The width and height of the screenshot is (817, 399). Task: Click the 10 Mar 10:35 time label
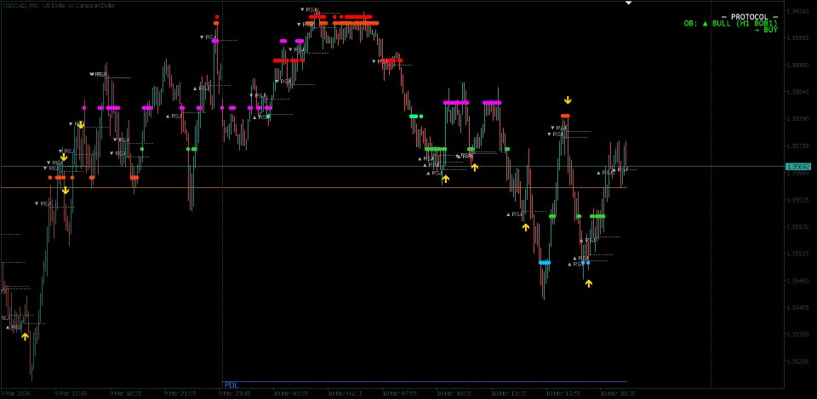pos(454,393)
